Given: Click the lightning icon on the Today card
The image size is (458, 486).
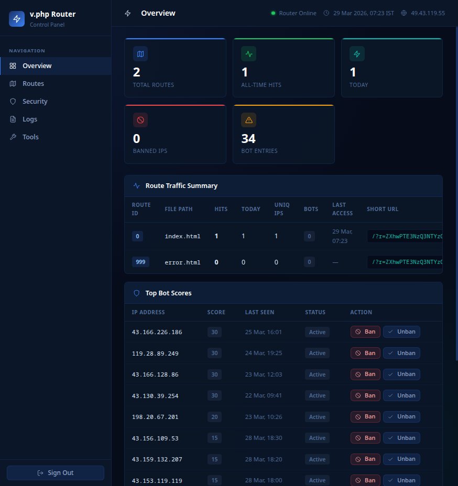Looking at the screenshot, I should coord(356,53).
